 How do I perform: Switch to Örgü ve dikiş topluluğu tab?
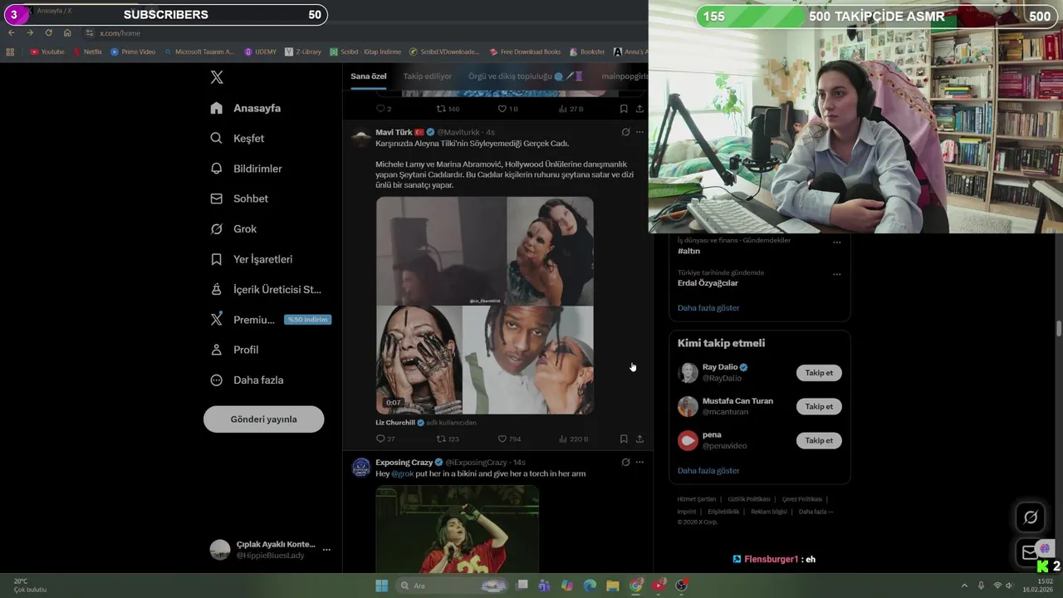click(526, 76)
